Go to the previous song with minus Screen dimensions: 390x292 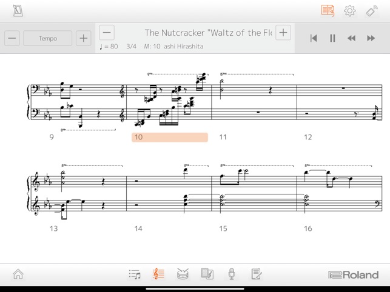pos(107,33)
